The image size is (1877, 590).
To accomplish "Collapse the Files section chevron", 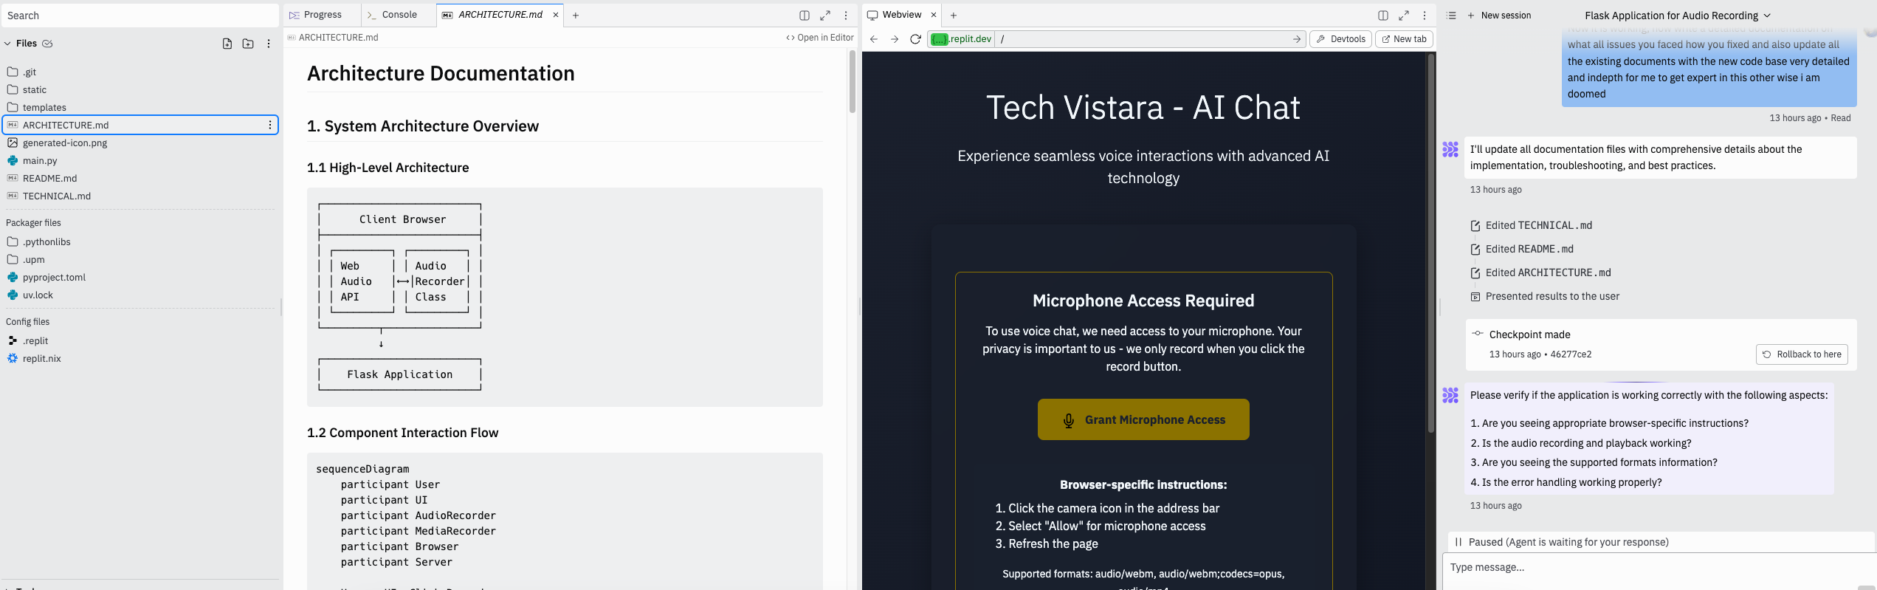I will pyautogui.click(x=7, y=44).
